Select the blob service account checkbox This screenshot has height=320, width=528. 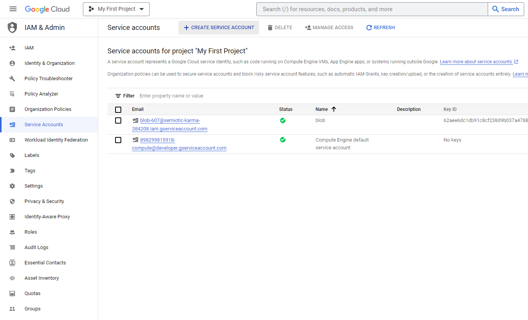point(118,120)
